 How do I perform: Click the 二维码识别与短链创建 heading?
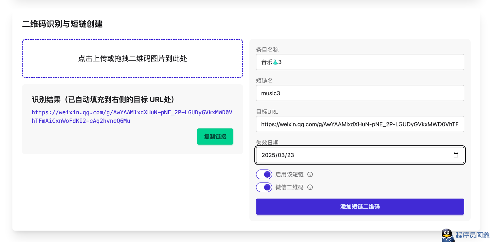coord(62,24)
